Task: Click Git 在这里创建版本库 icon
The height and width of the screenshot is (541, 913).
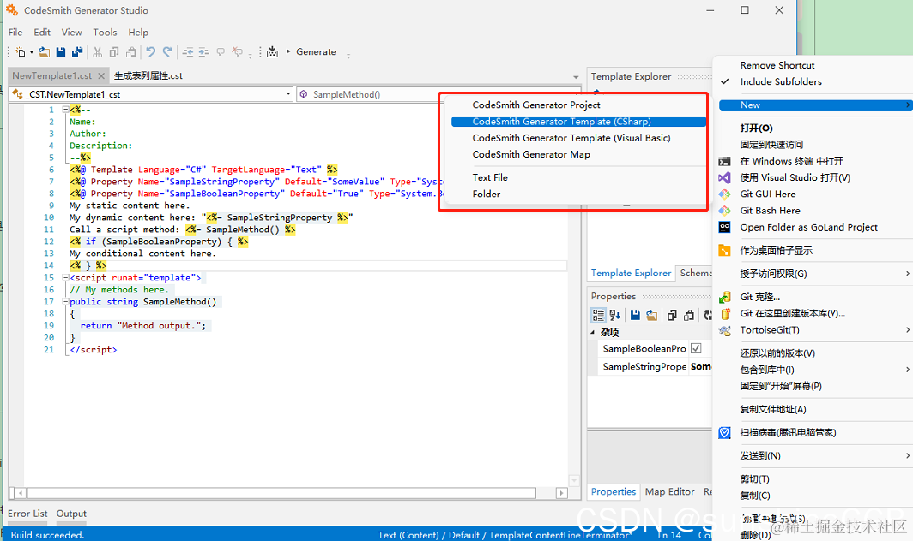Action: 725,313
